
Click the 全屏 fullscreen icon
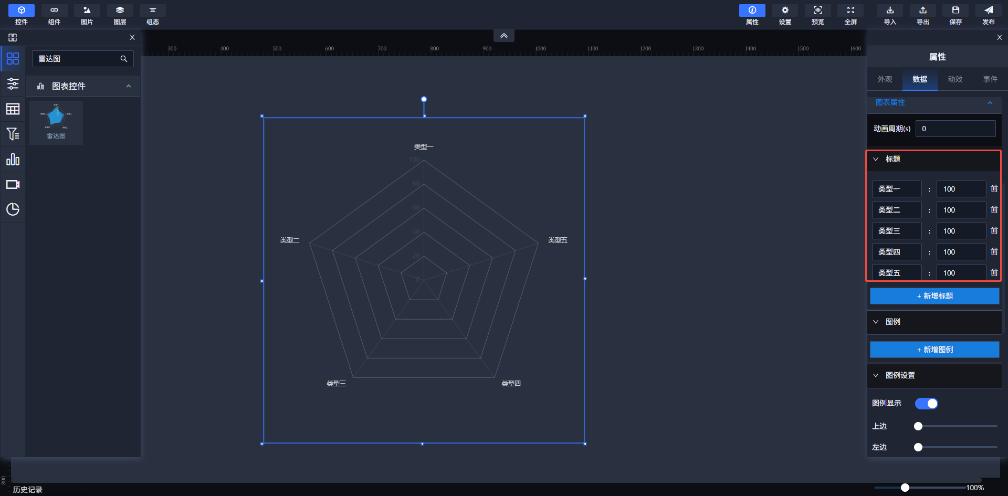tap(850, 15)
